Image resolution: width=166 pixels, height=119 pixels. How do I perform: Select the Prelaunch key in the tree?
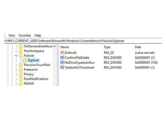tap(31, 70)
